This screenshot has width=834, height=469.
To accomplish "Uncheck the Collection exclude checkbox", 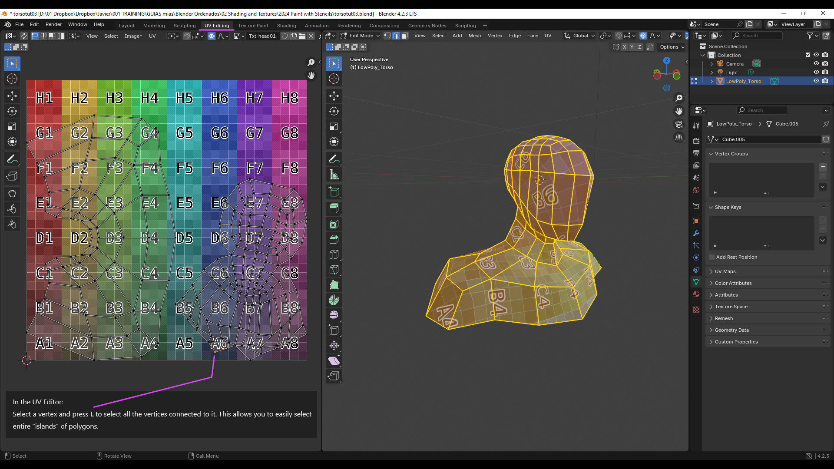I will [808, 55].
